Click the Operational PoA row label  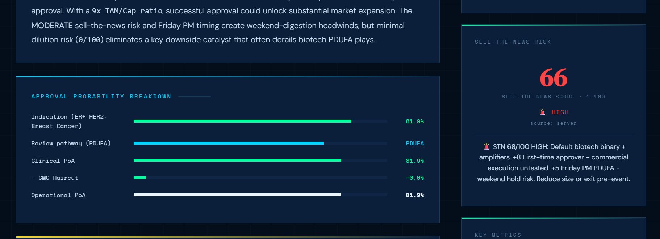coord(58,195)
